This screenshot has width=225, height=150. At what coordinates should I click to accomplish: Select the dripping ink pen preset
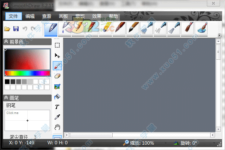[x=65, y=28]
